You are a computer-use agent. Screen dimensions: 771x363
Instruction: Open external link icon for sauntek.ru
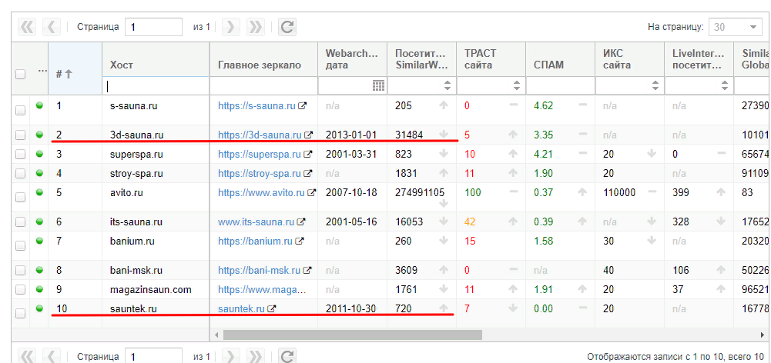[x=273, y=309]
